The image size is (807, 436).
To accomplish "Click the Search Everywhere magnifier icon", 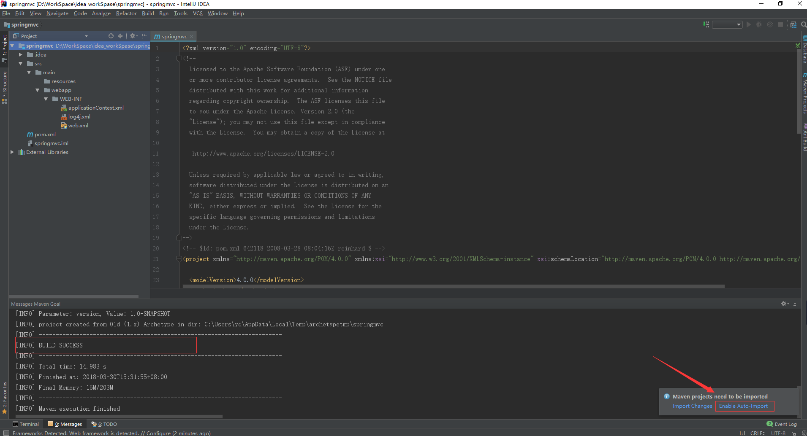I will pyautogui.click(x=804, y=24).
